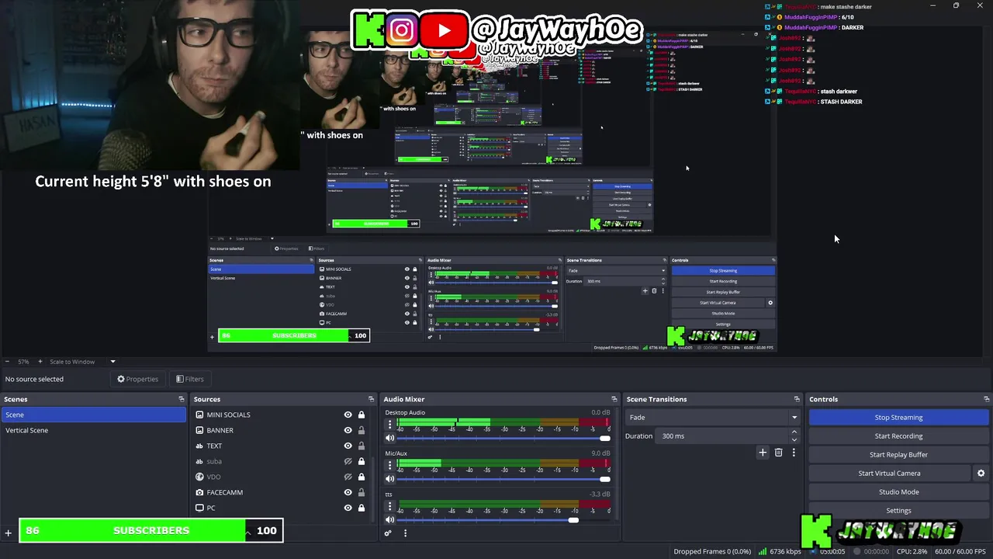The height and width of the screenshot is (559, 993).
Task: Hide the MINI SOCIALS source with its eye icon
Action: pyautogui.click(x=348, y=415)
